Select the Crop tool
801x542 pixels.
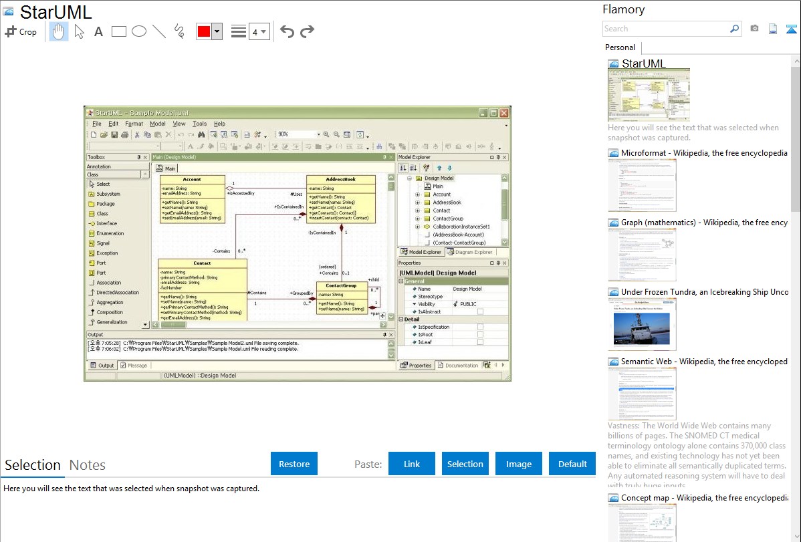21,31
